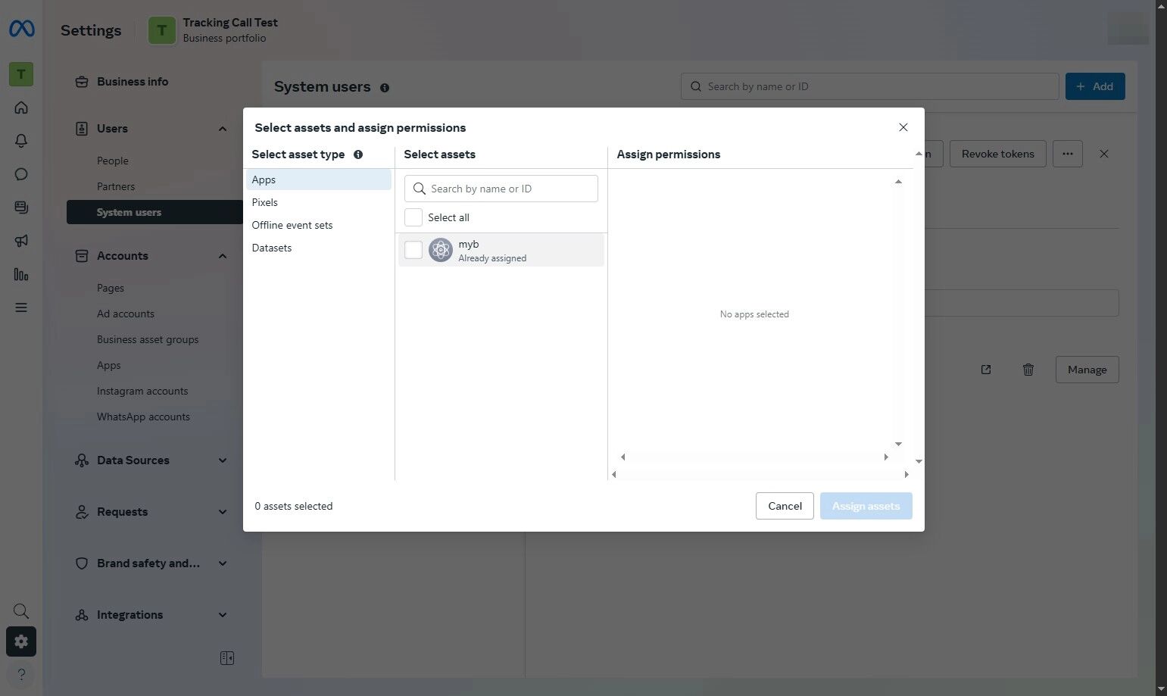Tick the Select all checkbox

413,217
